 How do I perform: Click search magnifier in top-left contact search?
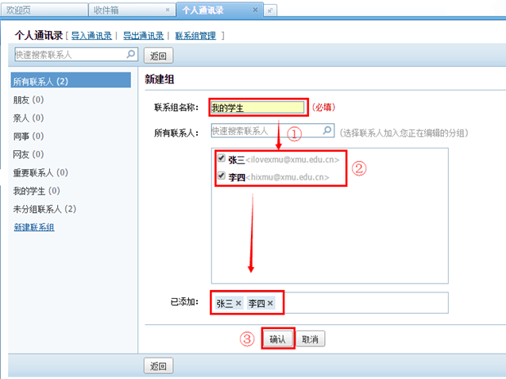[131, 54]
